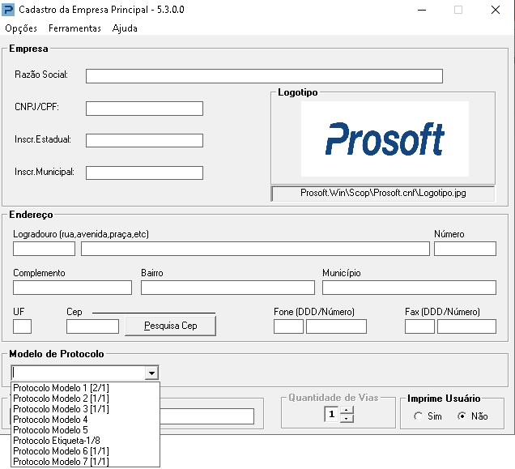Open the Ferramentas menu
This screenshot has width=515, height=469.
click(74, 28)
